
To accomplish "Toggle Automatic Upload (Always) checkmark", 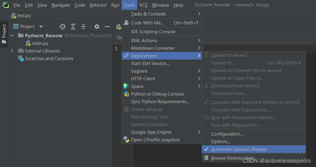I will click(x=254, y=149).
